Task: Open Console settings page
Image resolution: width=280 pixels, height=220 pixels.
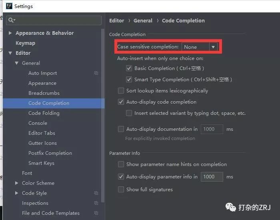Action: tap(38, 123)
